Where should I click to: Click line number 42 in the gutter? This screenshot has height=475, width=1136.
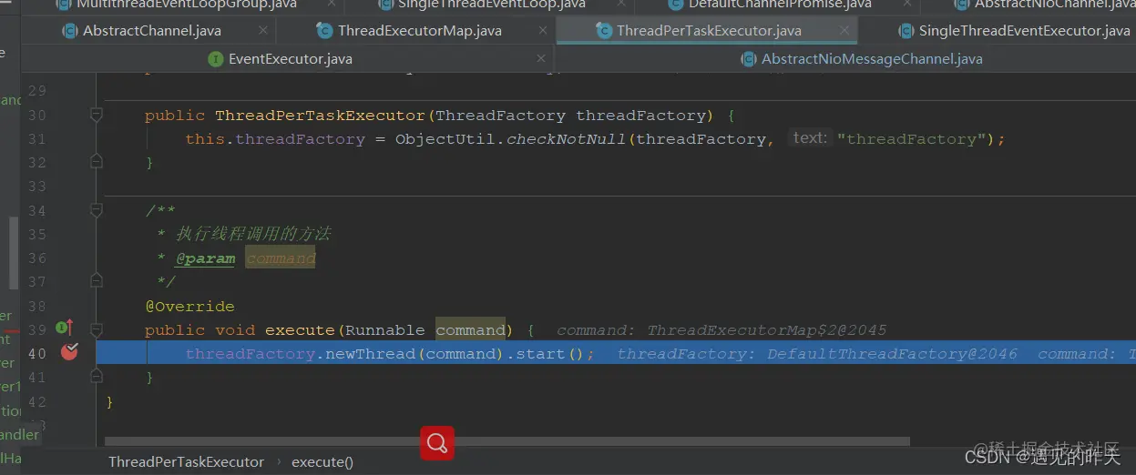click(x=36, y=401)
